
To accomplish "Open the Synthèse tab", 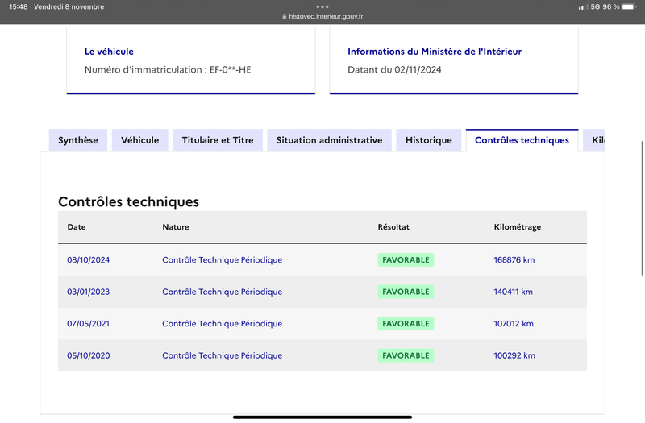I will point(78,140).
